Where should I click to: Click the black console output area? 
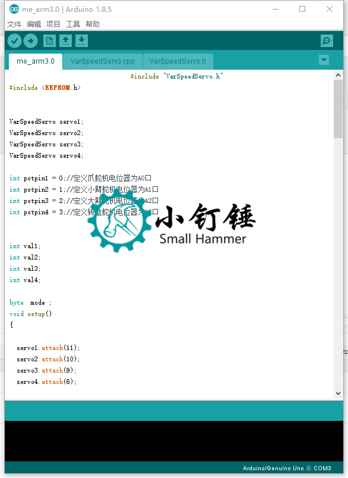(x=173, y=441)
